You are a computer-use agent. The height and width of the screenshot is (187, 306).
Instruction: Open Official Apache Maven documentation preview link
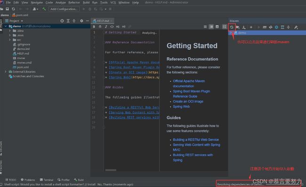pyautogui.click(x=189, y=83)
